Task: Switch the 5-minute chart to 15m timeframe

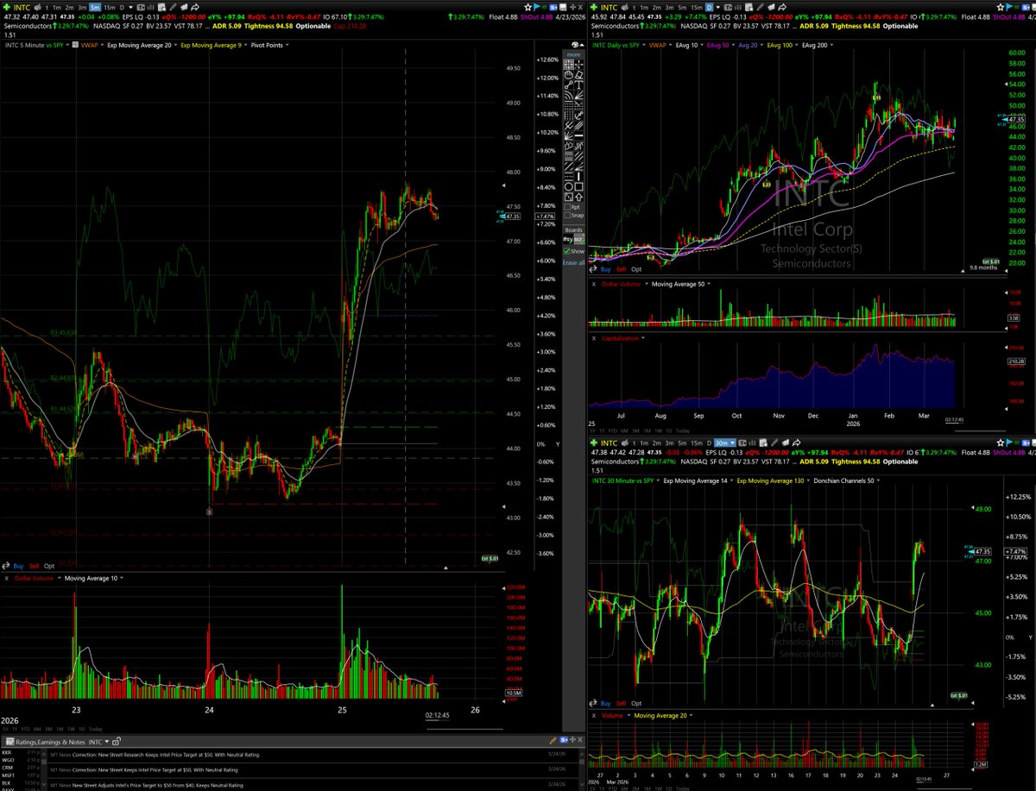Action: pyautogui.click(x=109, y=7)
